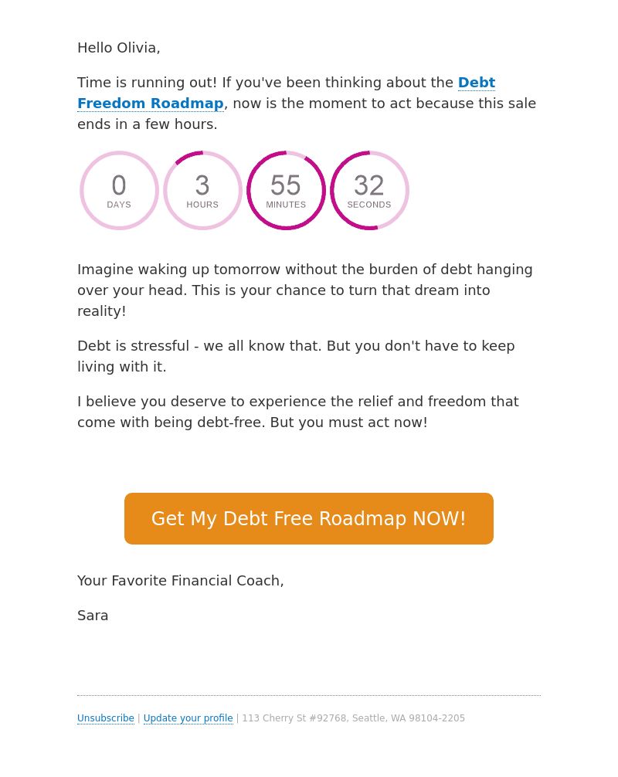The width and height of the screenshot is (618, 777).
Task: Click the 3 Hours countdown circle
Action: [202, 190]
